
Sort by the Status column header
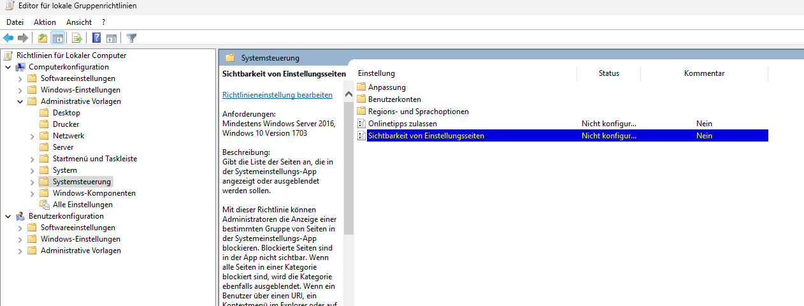coord(608,73)
